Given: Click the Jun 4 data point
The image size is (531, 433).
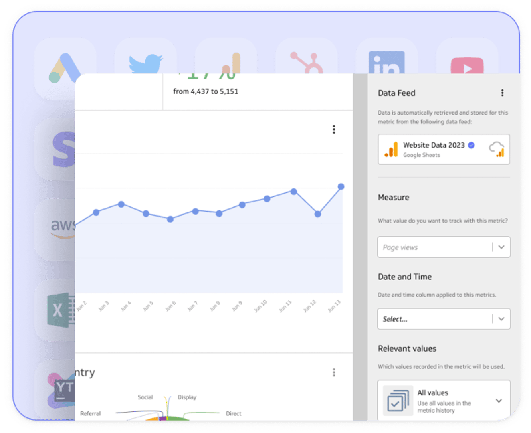Looking at the screenshot, I should click(121, 204).
